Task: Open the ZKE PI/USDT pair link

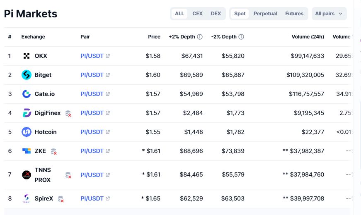Action: [x=92, y=151]
